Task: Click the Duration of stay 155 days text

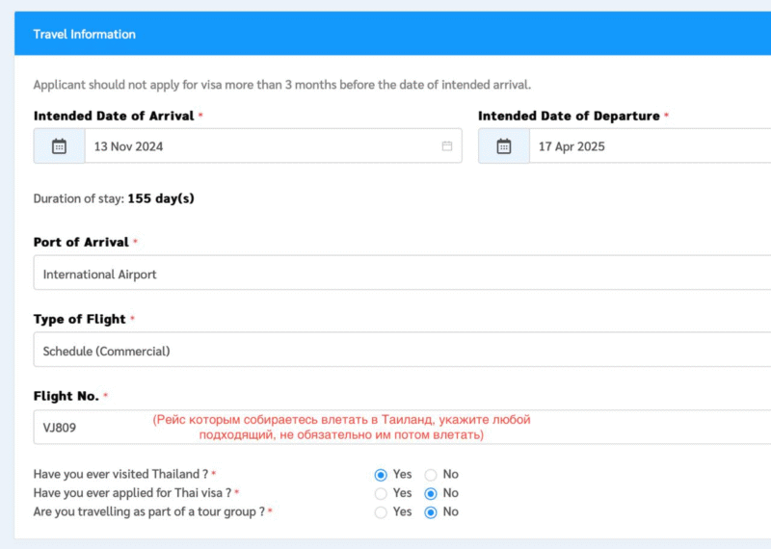Action: click(114, 199)
